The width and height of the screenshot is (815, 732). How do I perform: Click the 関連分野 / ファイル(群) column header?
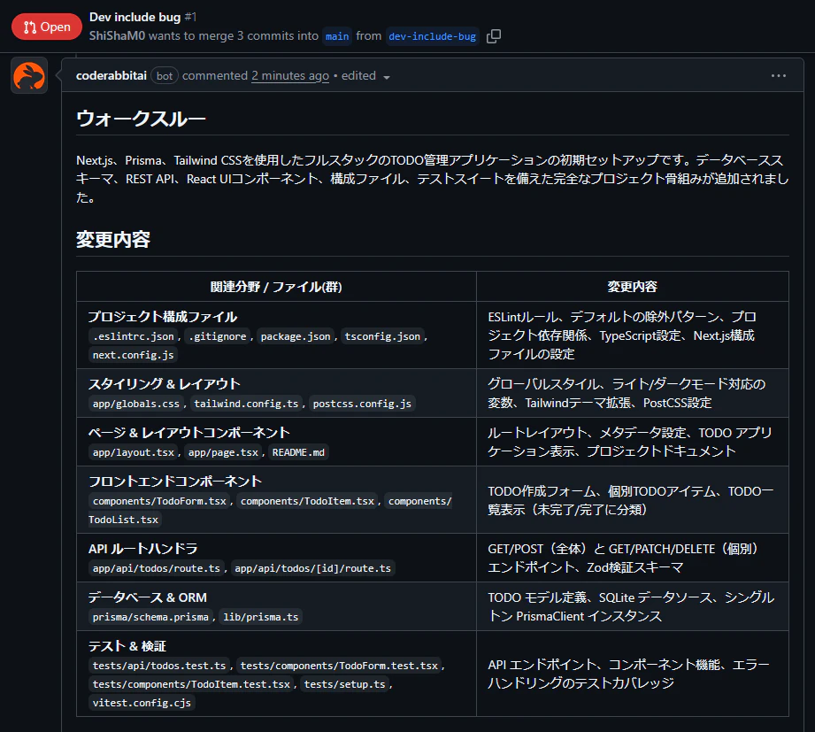(x=276, y=287)
